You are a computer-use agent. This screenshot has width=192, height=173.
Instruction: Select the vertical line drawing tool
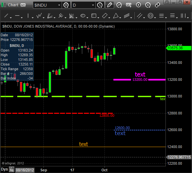point(28,16)
